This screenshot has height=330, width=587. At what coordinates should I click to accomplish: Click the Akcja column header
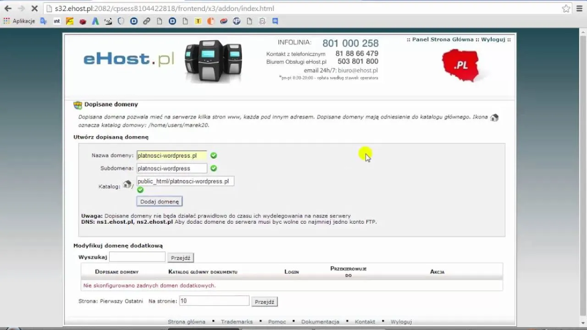437,272
